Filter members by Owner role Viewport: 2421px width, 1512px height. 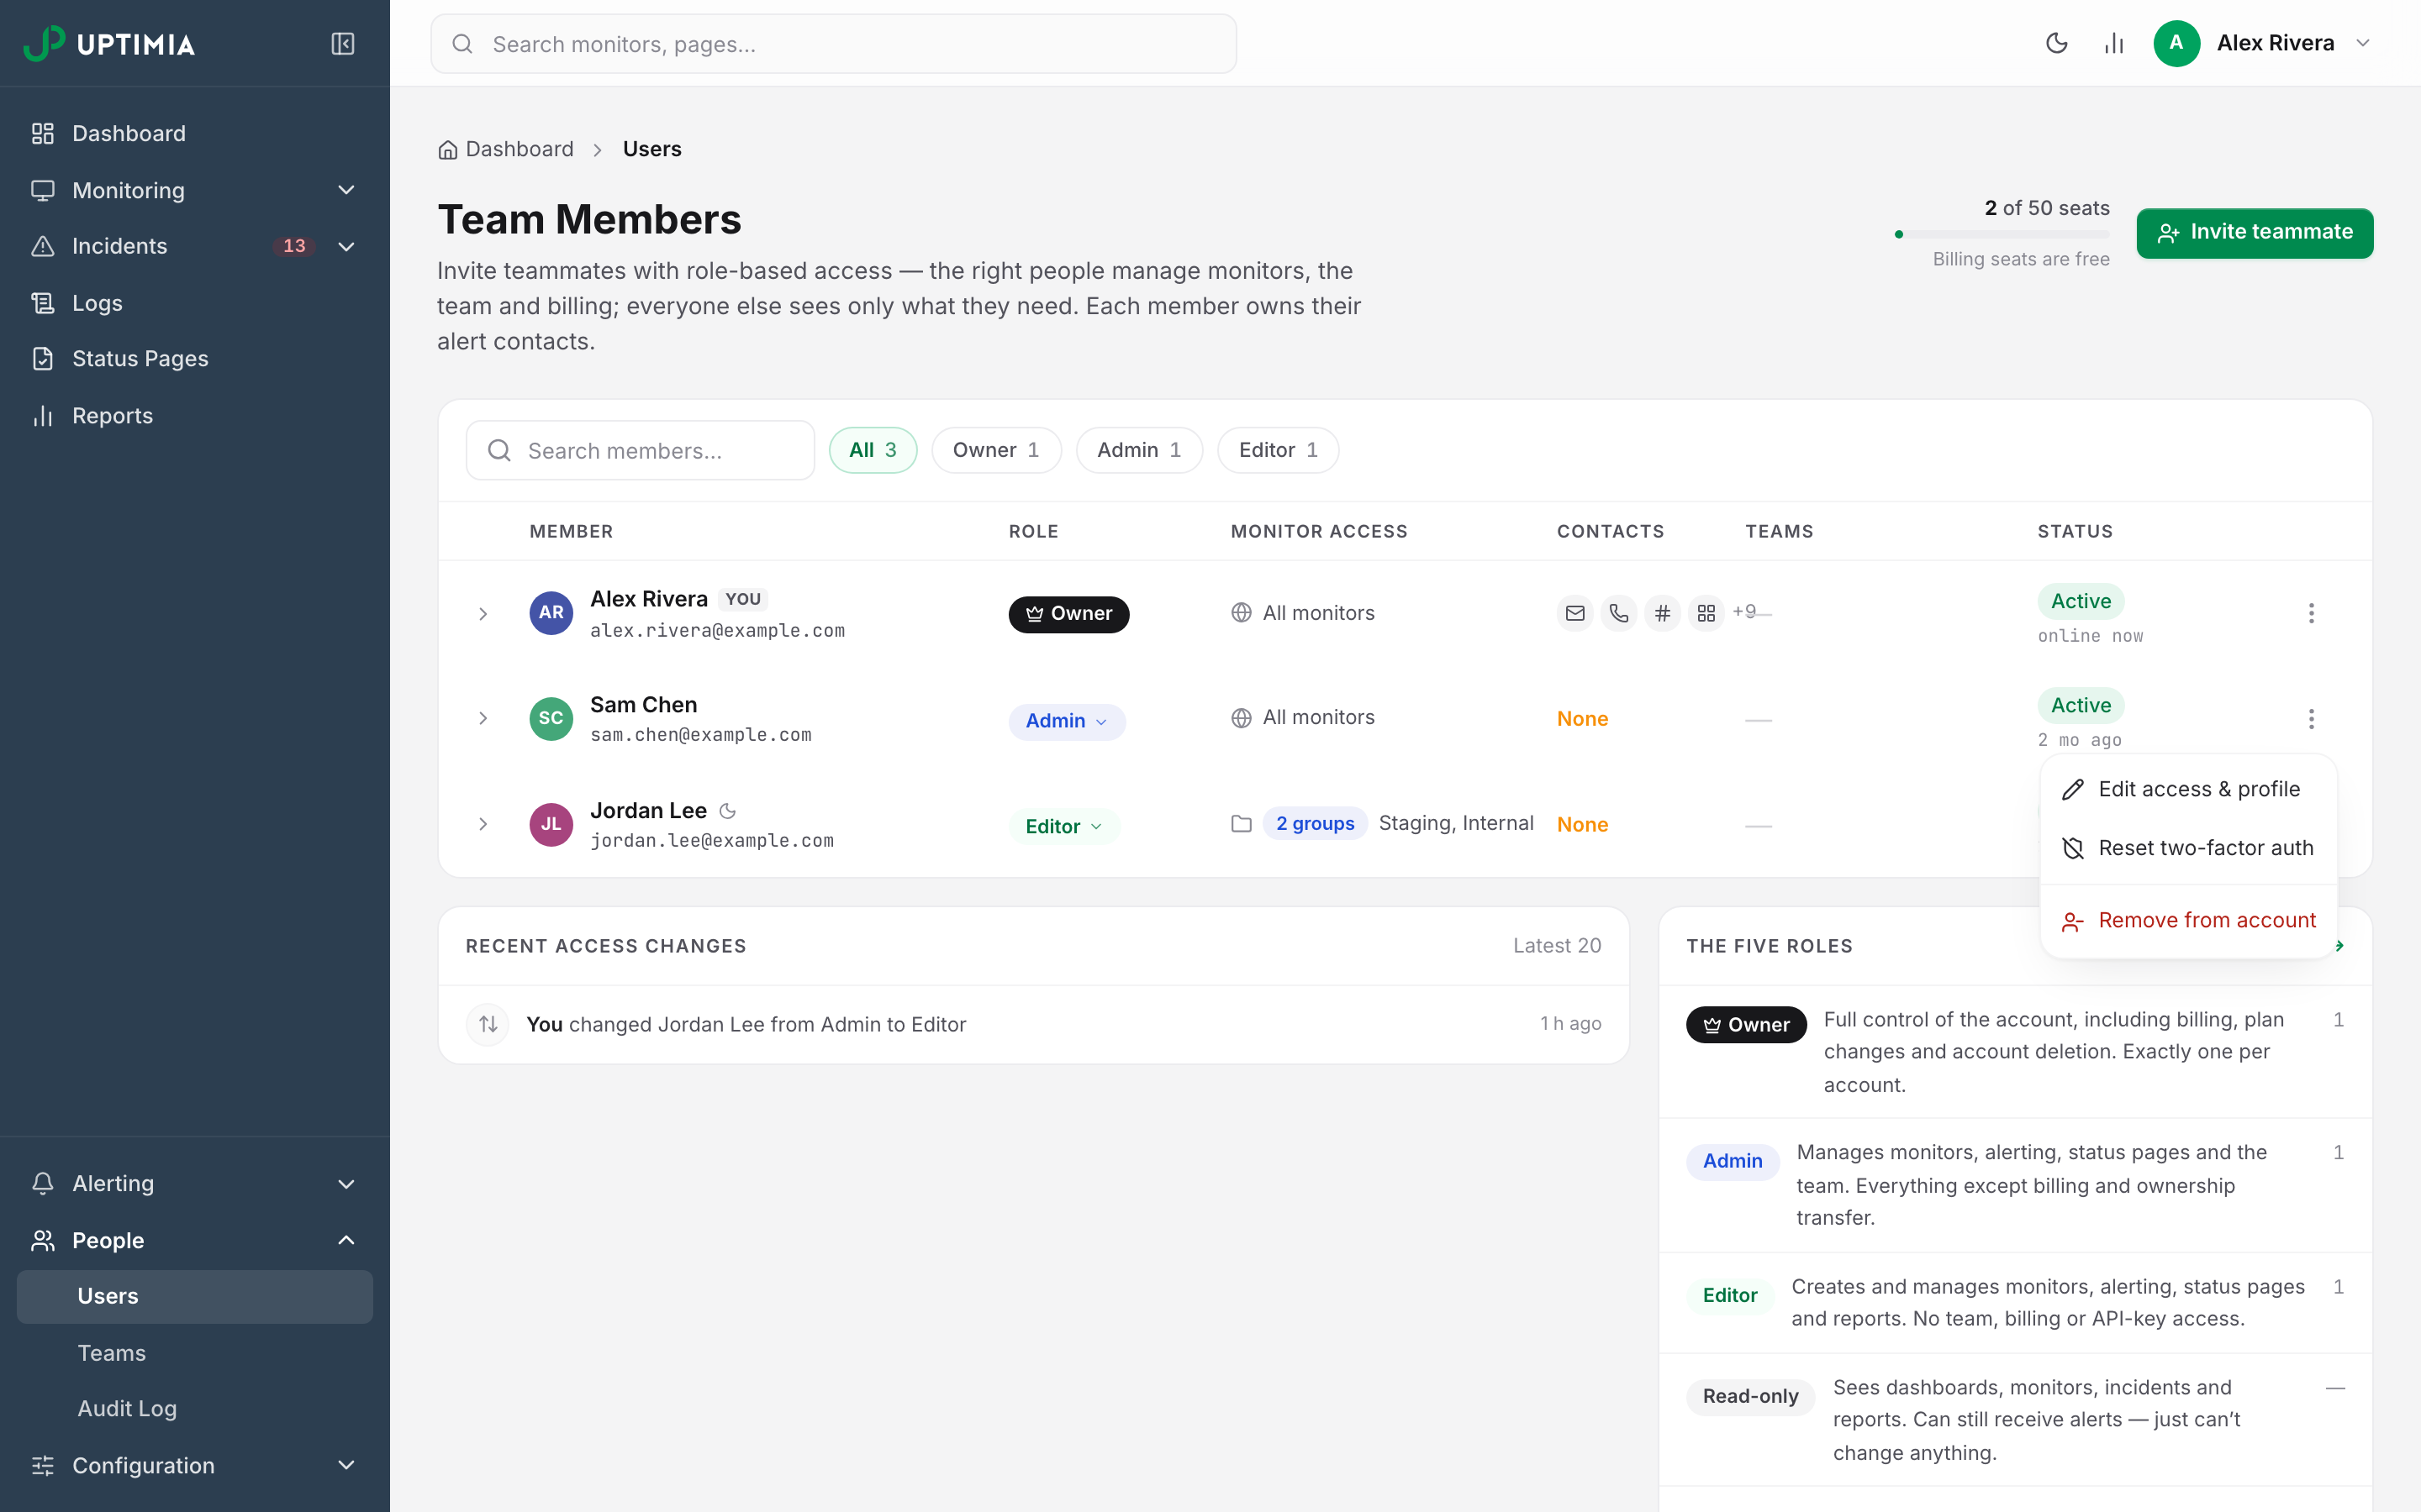coord(995,450)
